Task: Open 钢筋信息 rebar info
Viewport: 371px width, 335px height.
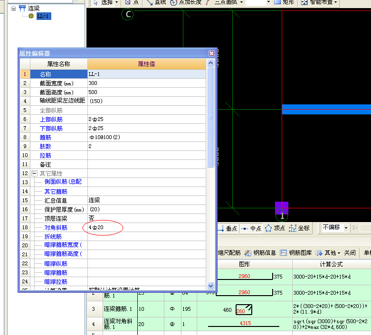Action: 260,253
